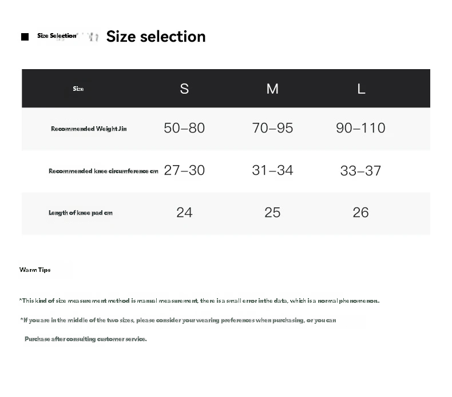Image resolution: width=452 pixels, height=397 pixels.
Task: Select the L size column header
Action: pyautogui.click(x=361, y=89)
